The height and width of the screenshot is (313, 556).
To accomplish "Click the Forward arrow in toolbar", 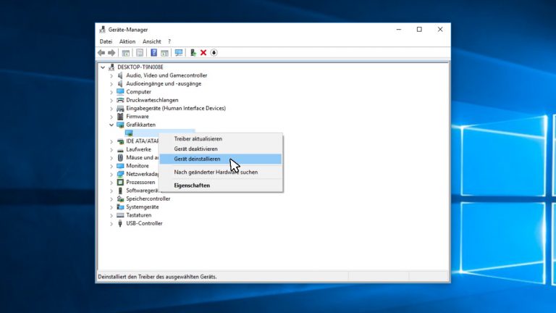I will point(111,53).
